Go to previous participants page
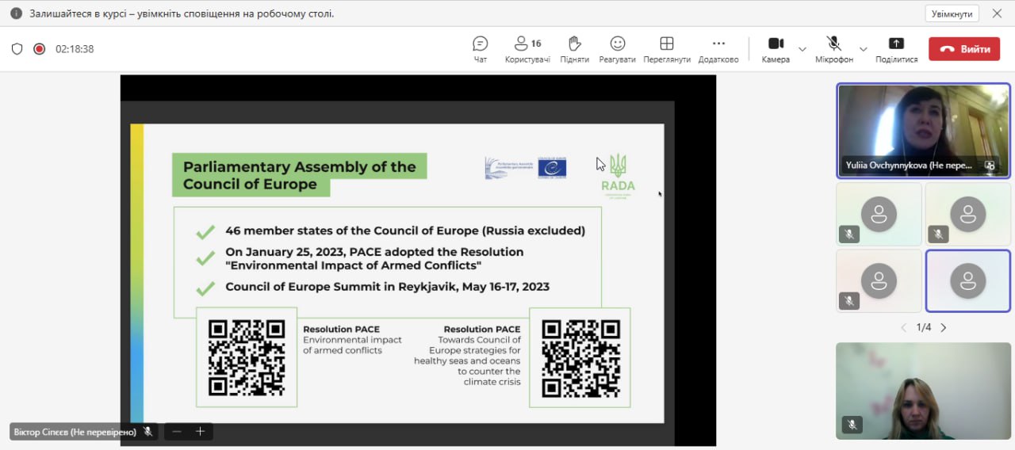The height and width of the screenshot is (450, 1015). pos(903,327)
